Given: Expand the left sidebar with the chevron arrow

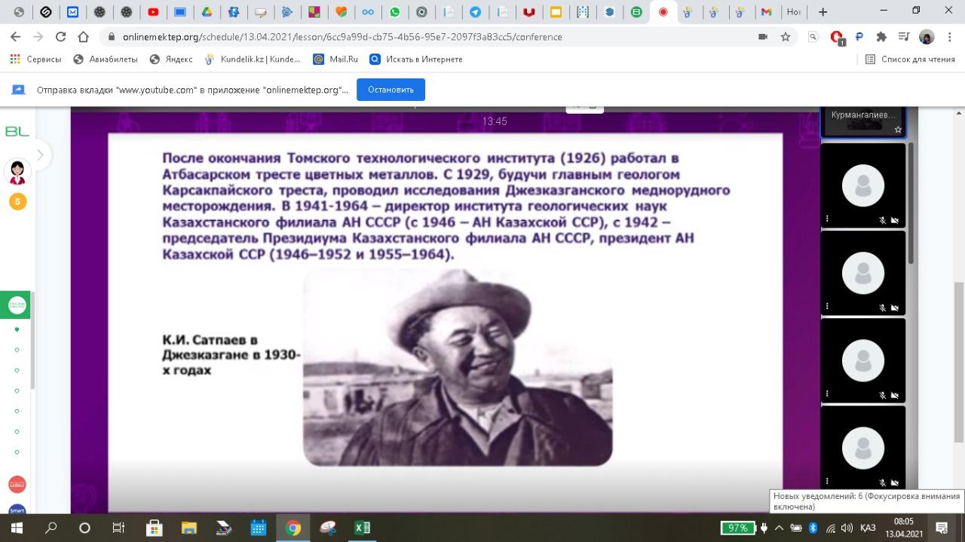Looking at the screenshot, I should click(x=40, y=155).
